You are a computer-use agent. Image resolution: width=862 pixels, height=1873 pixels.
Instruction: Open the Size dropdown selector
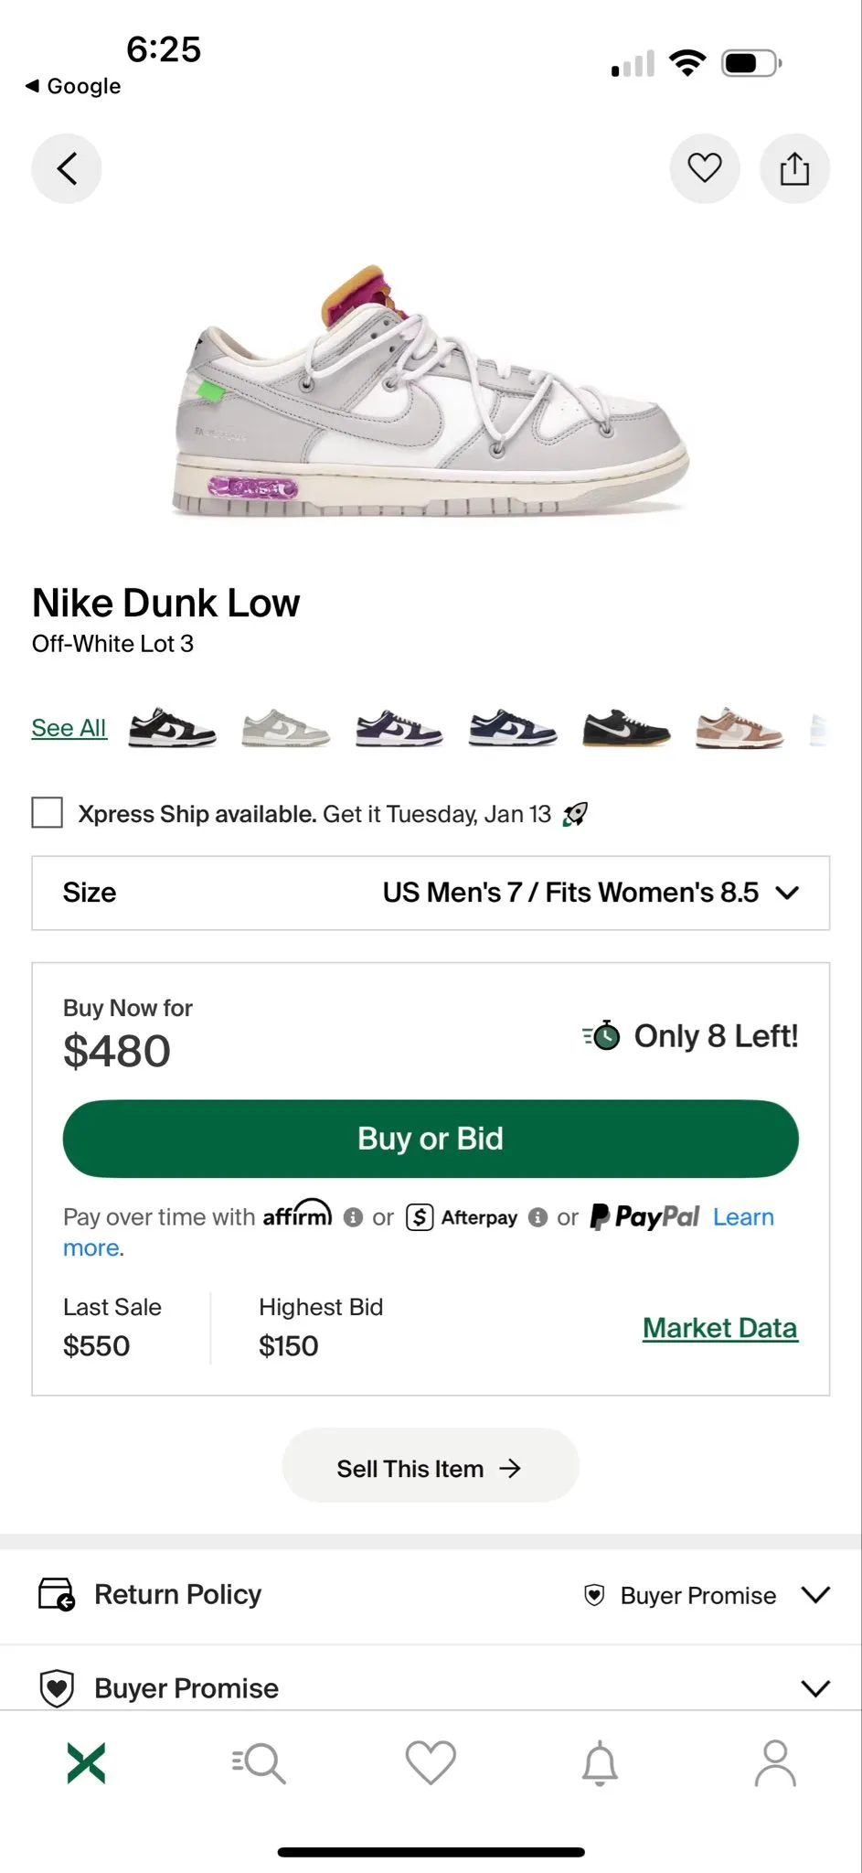pyautogui.click(x=431, y=893)
